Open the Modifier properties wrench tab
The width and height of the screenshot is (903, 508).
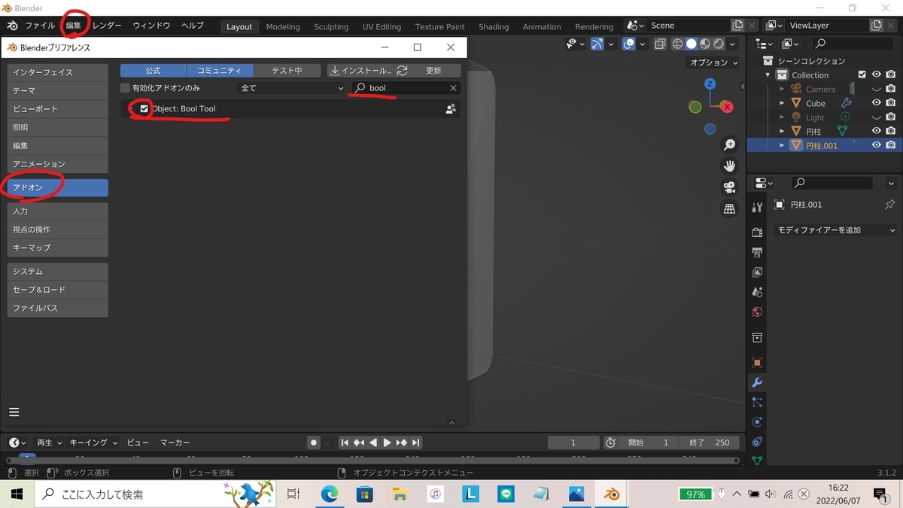pyautogui.click(x=757, y=382)
